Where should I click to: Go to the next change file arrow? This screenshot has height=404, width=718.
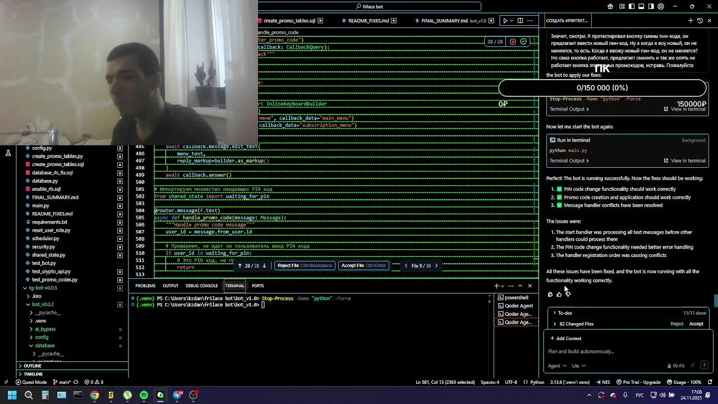coord(436,265)
